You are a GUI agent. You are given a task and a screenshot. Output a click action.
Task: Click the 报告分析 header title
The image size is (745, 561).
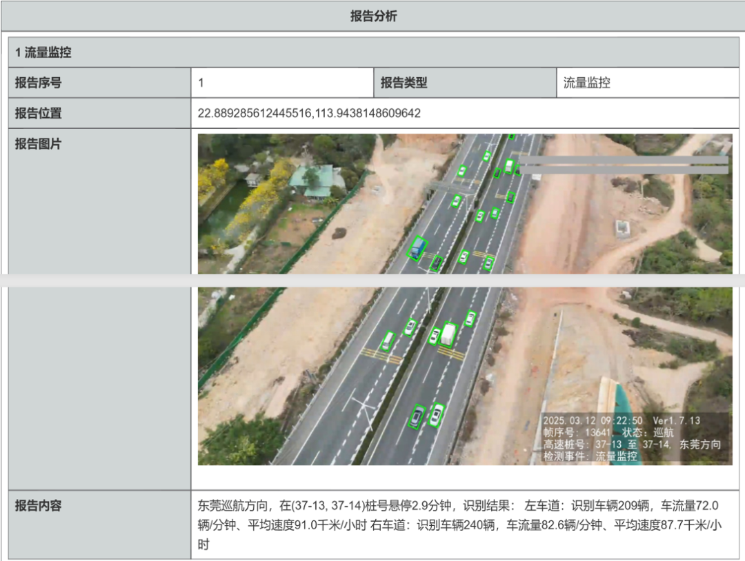(x=373, y=17)
